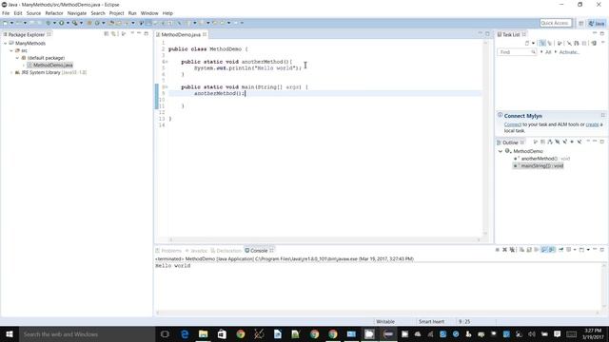Close the MethodDemo.java editor tab
609x342 pixels.
[205, 34]
